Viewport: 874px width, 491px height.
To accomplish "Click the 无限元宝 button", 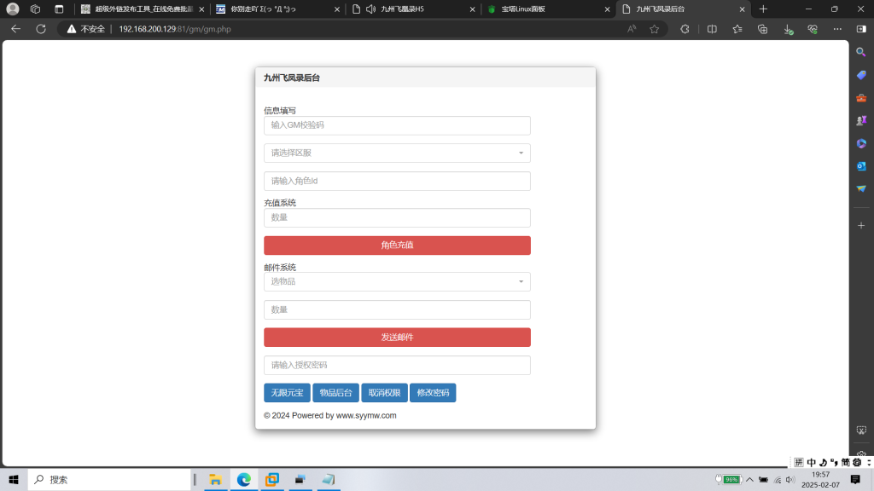I will pyautogui.click(x=287, y=393).
